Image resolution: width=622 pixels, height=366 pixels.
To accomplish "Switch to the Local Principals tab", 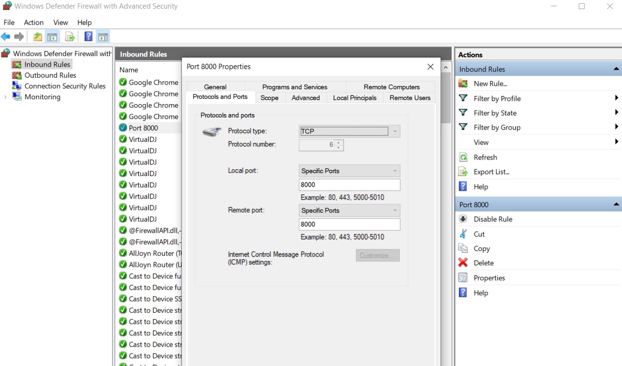I will tap(355, 98).
